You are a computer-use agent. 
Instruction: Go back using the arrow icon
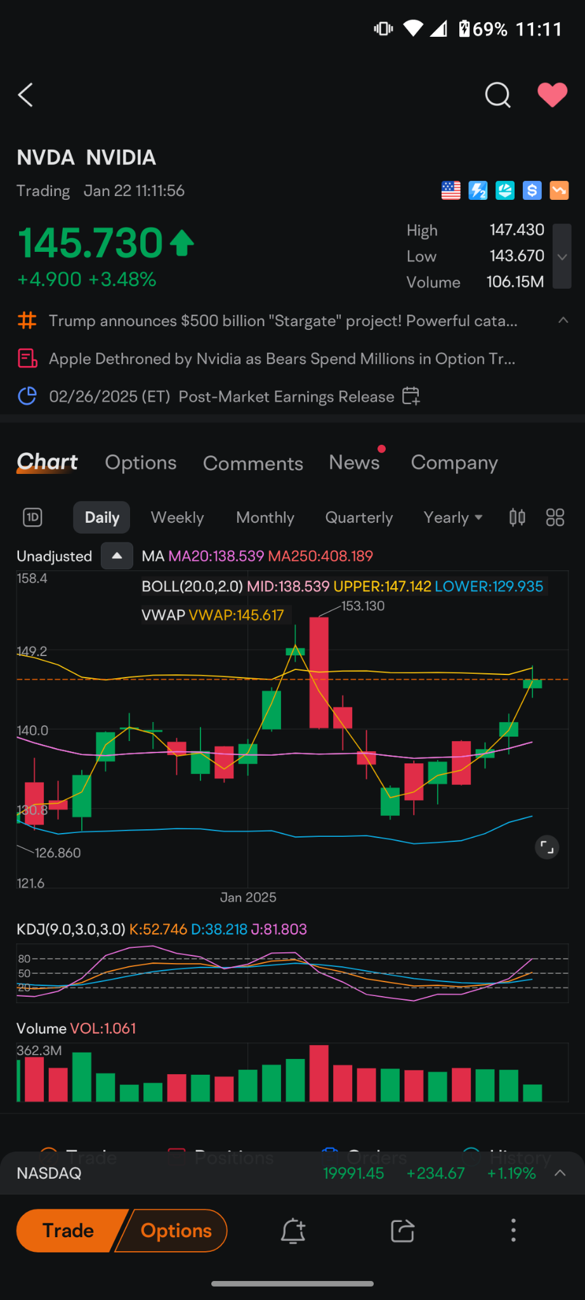pyautogui.click(x=25, y=95)
